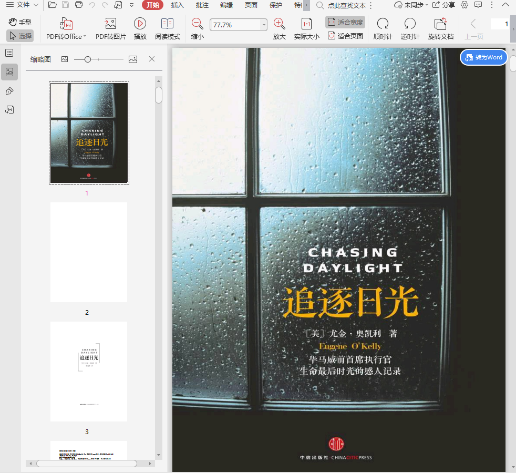Click the 转为Word button
This screenshot has height=473, width=516.
tap(483, 57)
